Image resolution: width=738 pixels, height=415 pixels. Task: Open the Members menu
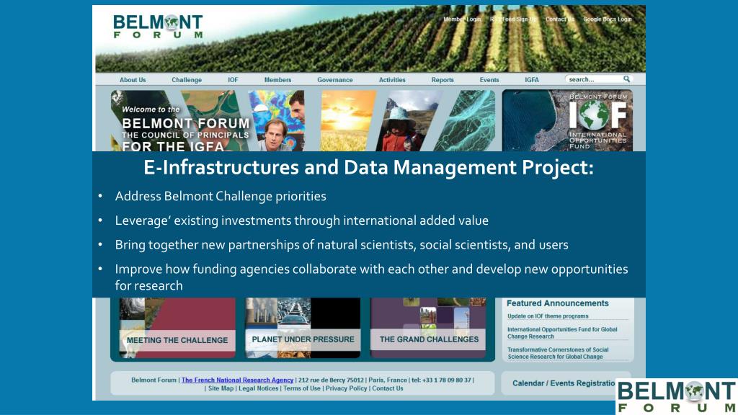tap(277, 80)
